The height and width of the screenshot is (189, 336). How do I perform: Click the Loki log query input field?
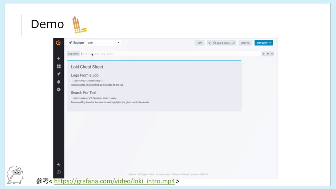(x=171, y=54)
